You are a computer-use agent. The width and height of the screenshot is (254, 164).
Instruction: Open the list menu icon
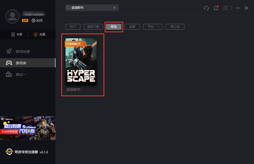(x=225, y=8)
